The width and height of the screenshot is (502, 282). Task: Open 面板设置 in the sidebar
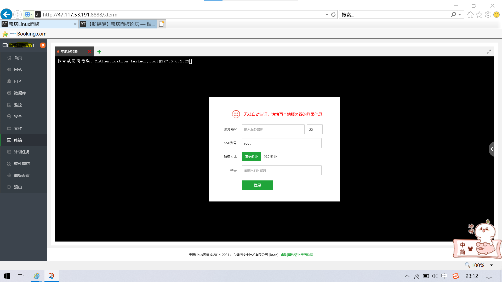[x=24, y=175]
